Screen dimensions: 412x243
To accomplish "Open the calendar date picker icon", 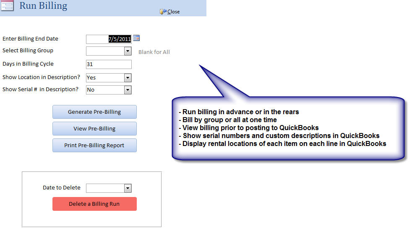I will 136,38.
